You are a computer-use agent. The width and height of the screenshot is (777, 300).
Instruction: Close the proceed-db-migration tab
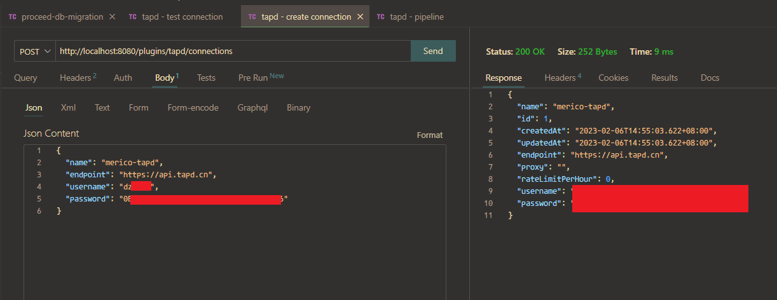click(112, 17)
